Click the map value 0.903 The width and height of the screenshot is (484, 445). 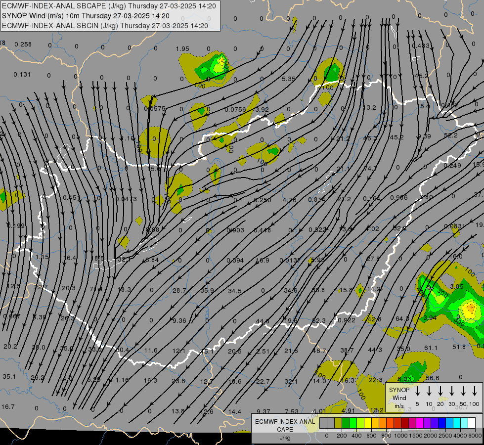click(235, 230)
